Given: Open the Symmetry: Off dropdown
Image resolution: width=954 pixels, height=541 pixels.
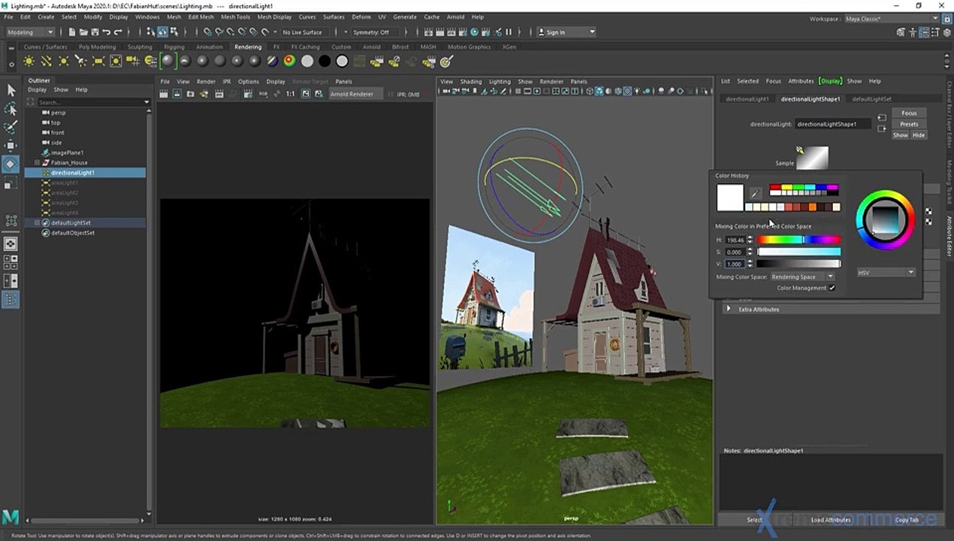Looking at the screenshot, I should click(x=373, y=32).
